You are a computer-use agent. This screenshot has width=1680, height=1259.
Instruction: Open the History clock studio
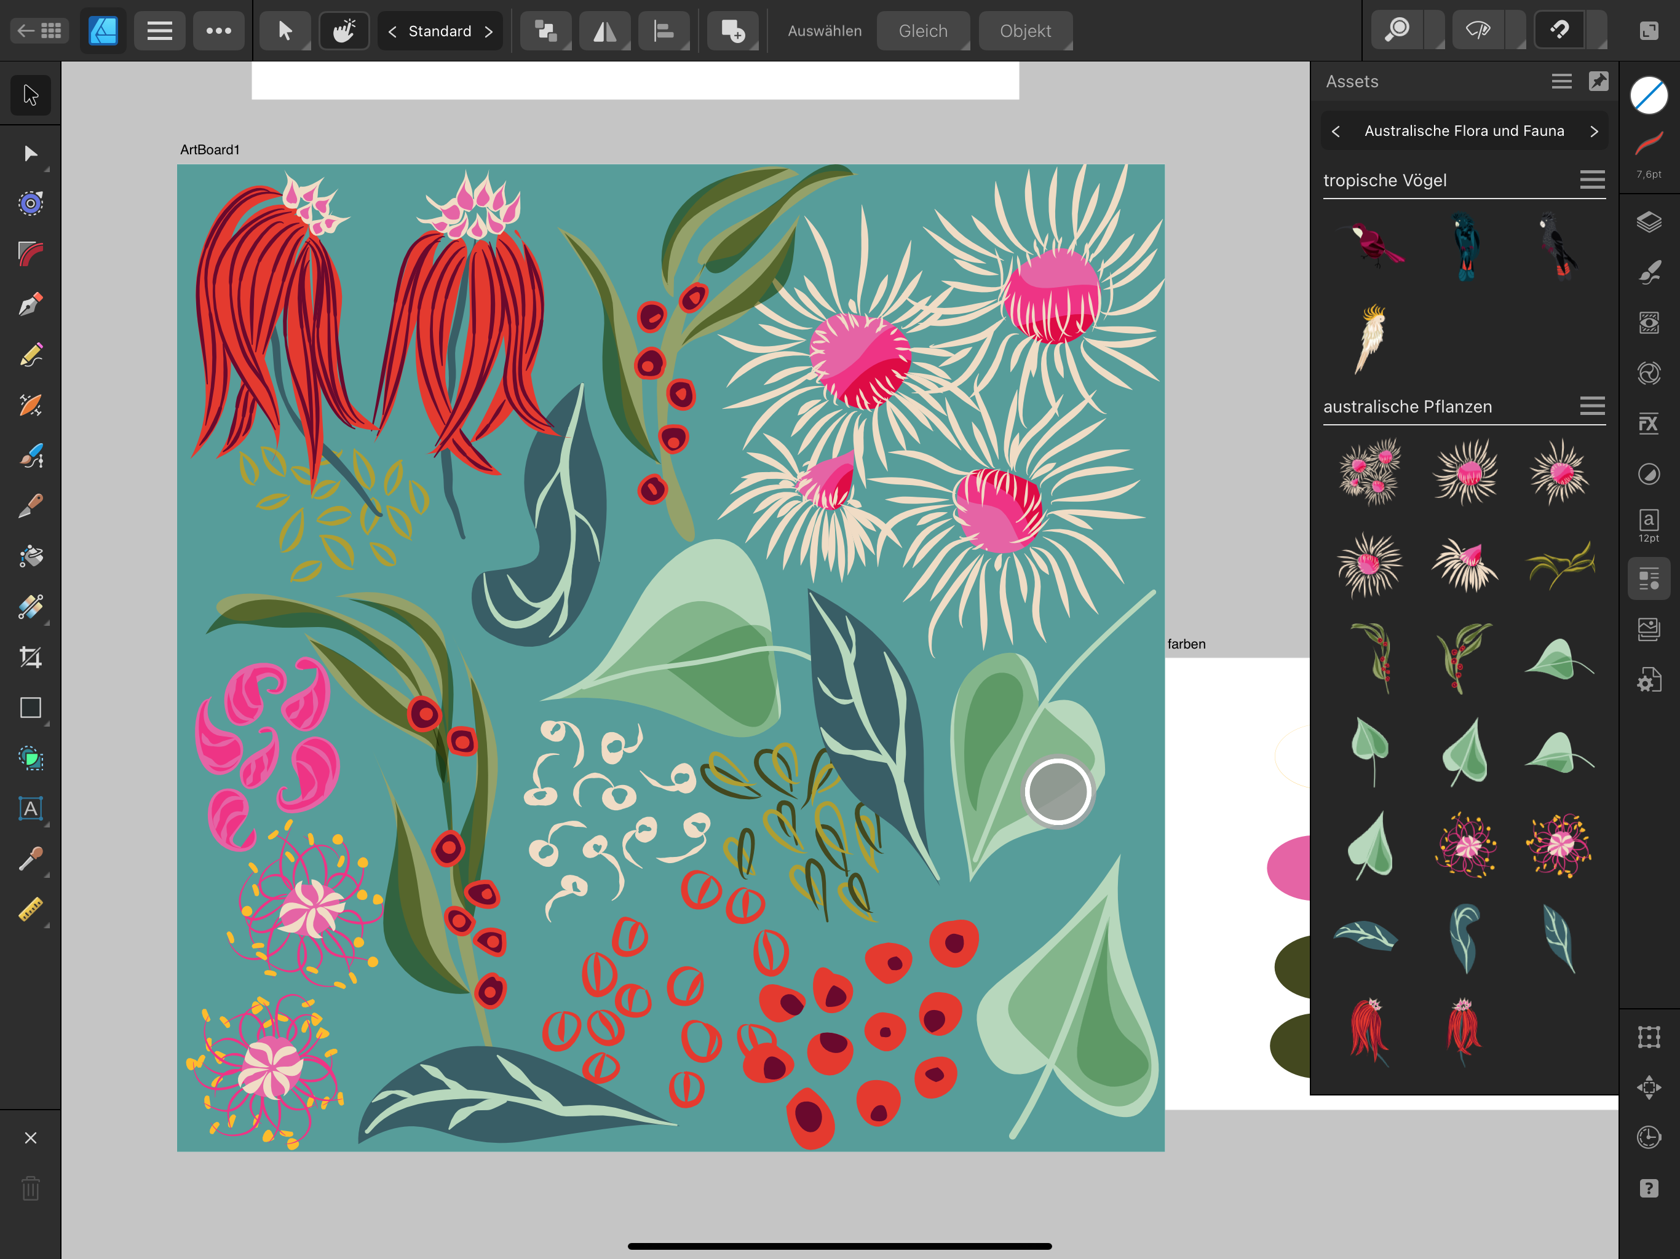1649,1137
